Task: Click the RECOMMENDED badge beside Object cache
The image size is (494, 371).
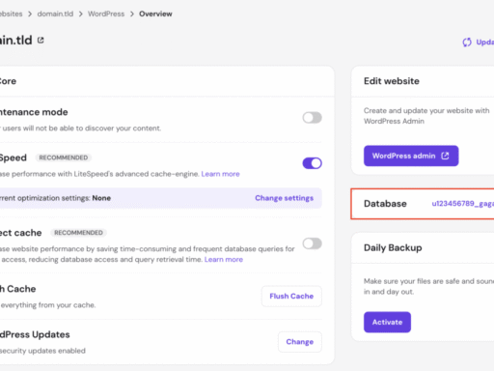Action: pos(78,233)
